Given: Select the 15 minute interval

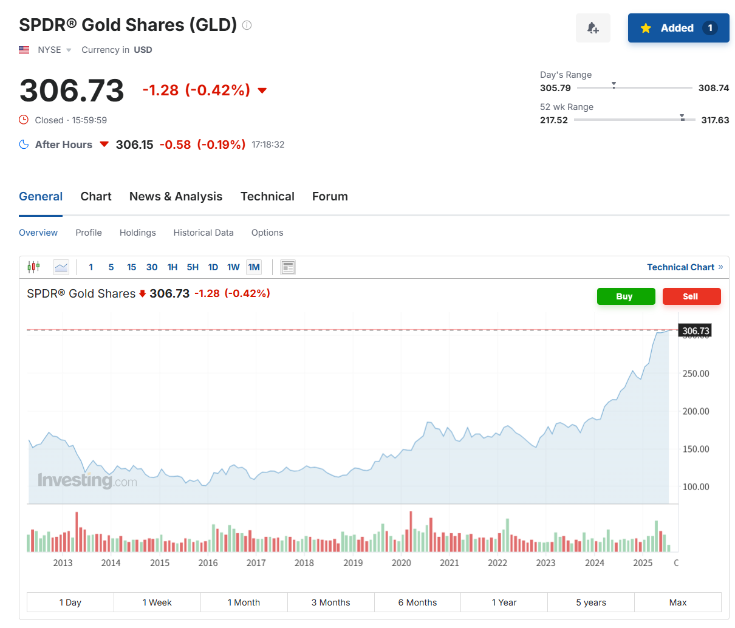Looking at the screenshot, I should point(131,267).
